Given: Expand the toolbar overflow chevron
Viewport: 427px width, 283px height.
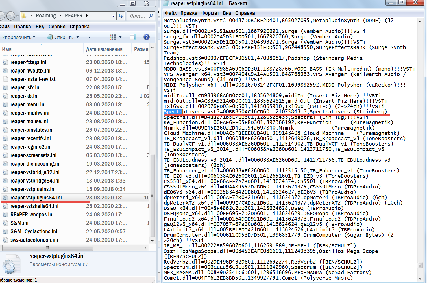Looking at the screenshot, I should (88, 37).
